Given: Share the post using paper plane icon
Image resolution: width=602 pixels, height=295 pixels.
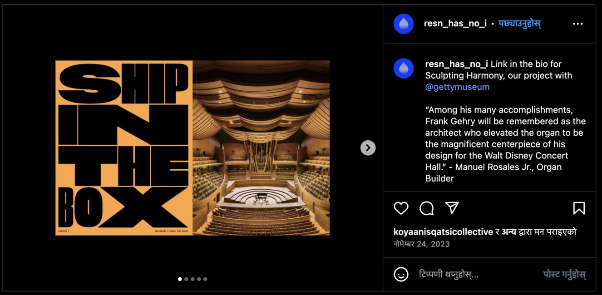Looking at the screenshot, I should pos(452,208).
